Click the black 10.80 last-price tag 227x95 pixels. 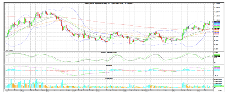click(217, 22)
